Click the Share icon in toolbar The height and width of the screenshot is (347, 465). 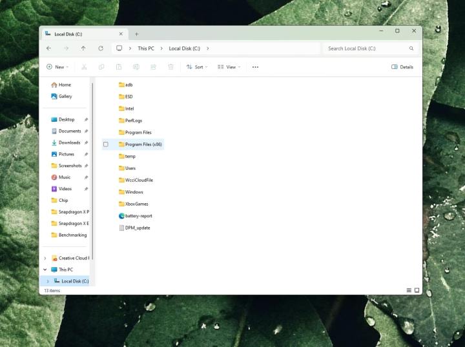pyautogui.click(x=153, y=67)
